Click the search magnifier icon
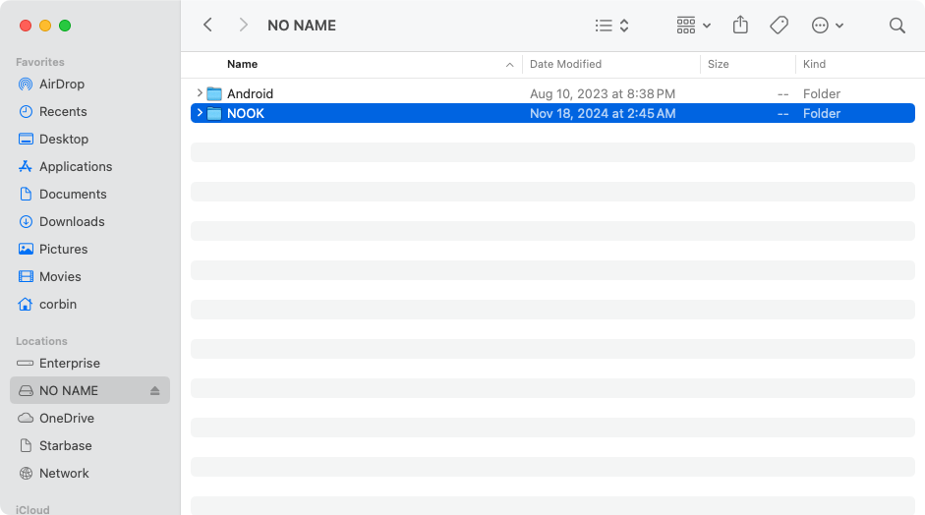Viewport: 925px width, 515px height. [896, 26]
